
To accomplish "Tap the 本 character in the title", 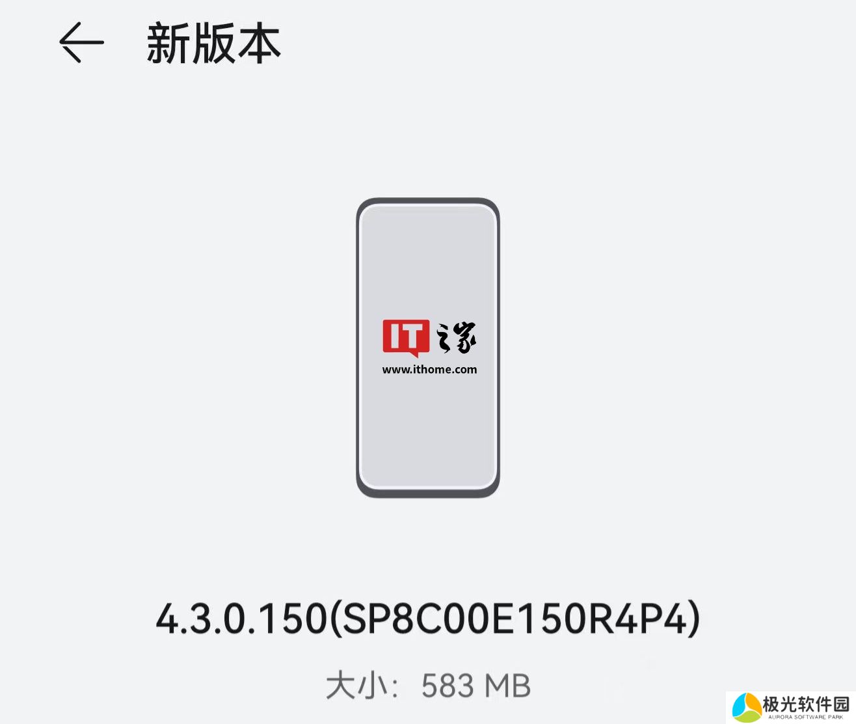I will coord(260,44).
